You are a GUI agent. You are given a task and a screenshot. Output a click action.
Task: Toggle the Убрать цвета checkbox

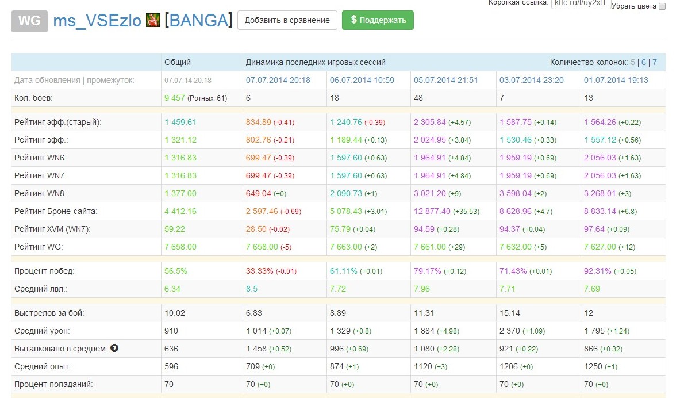[x=662, y=6]
